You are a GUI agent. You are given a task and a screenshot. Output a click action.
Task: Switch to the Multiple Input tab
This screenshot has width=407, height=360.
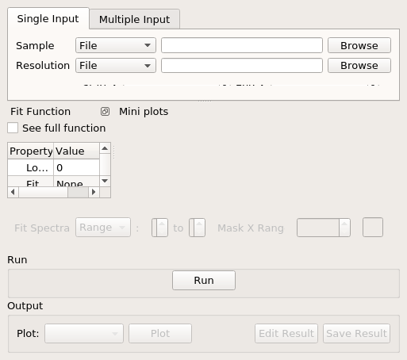pos(135,19)
